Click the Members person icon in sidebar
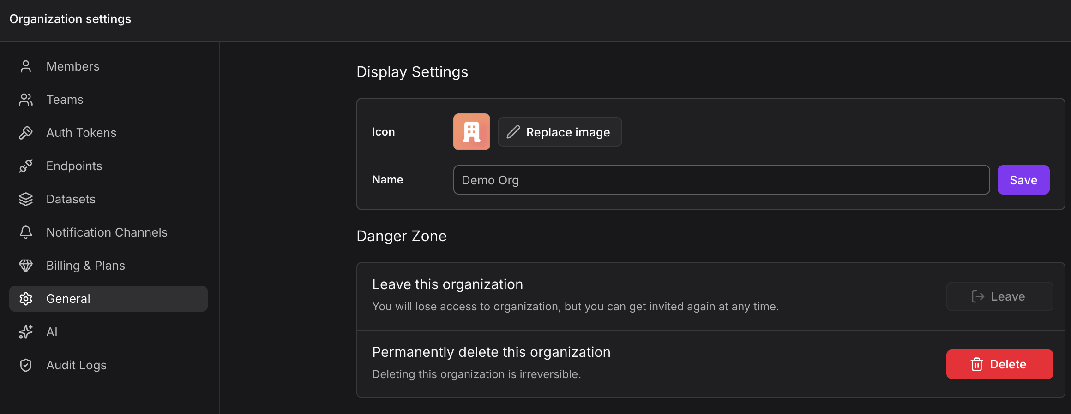The image size is (1071, 414). (x=26, y=66)
